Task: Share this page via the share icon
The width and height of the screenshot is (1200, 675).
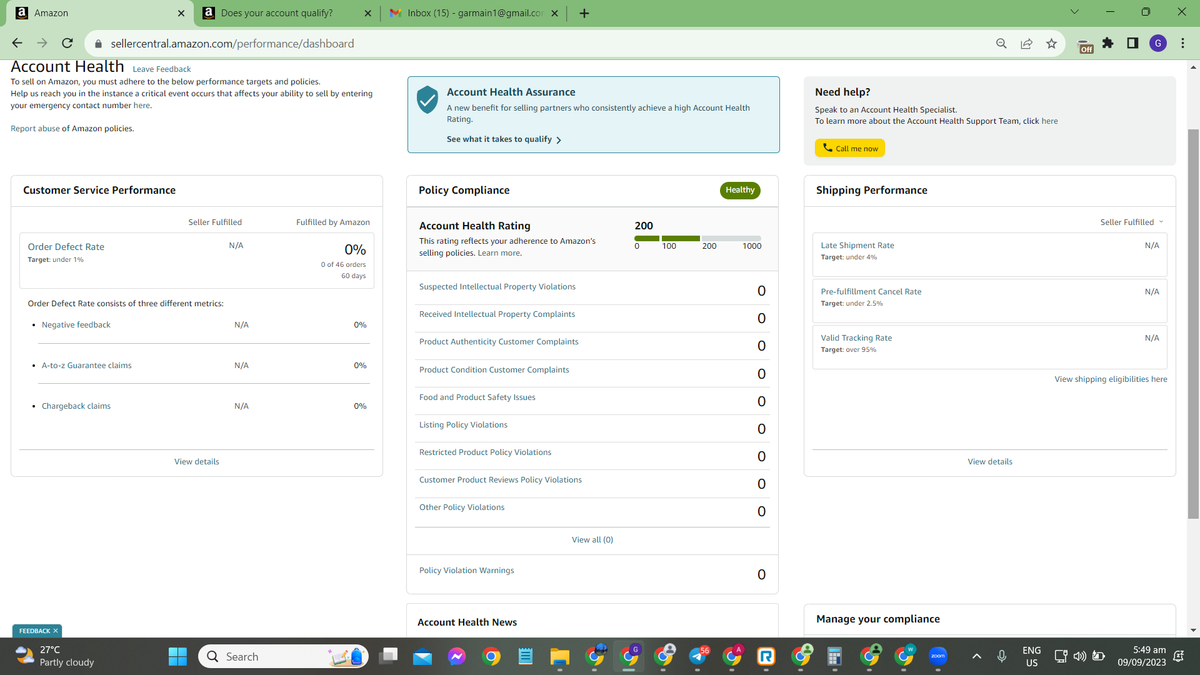Action: (x=1026, y=43)
